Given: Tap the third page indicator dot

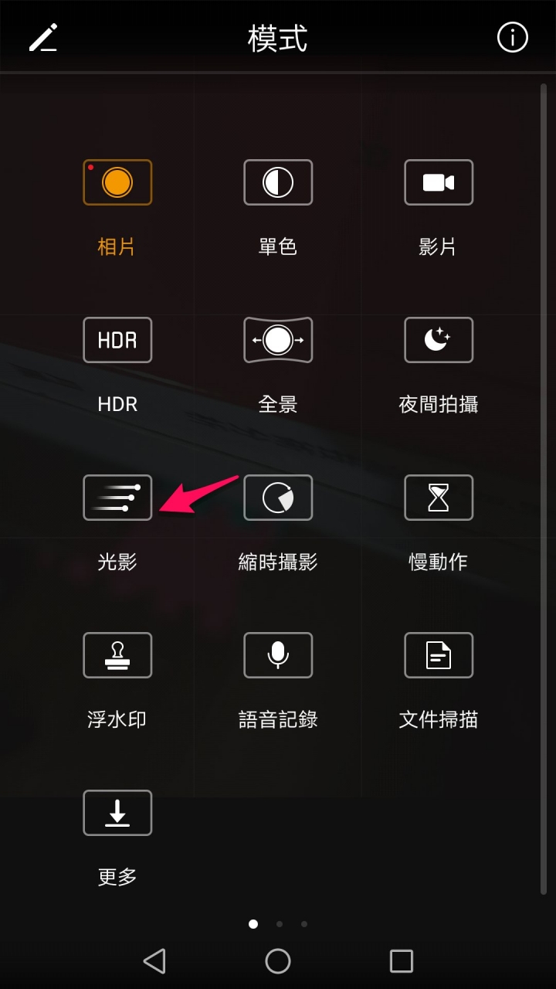Looking at the screenshot, I should [x=304, y=923].
